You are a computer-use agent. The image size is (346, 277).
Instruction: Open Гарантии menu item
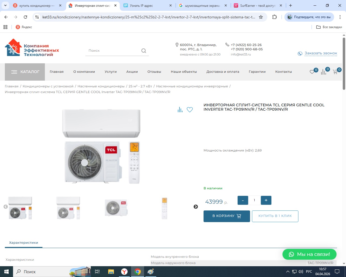pos(257,72)
